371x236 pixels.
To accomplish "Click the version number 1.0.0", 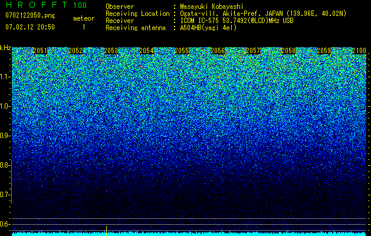I will coord(80,5).
